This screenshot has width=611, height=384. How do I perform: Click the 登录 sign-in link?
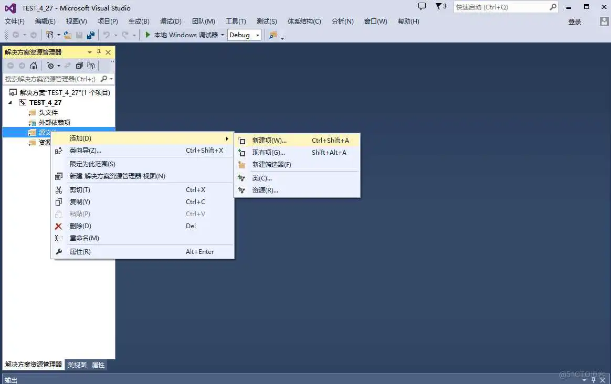576,22
